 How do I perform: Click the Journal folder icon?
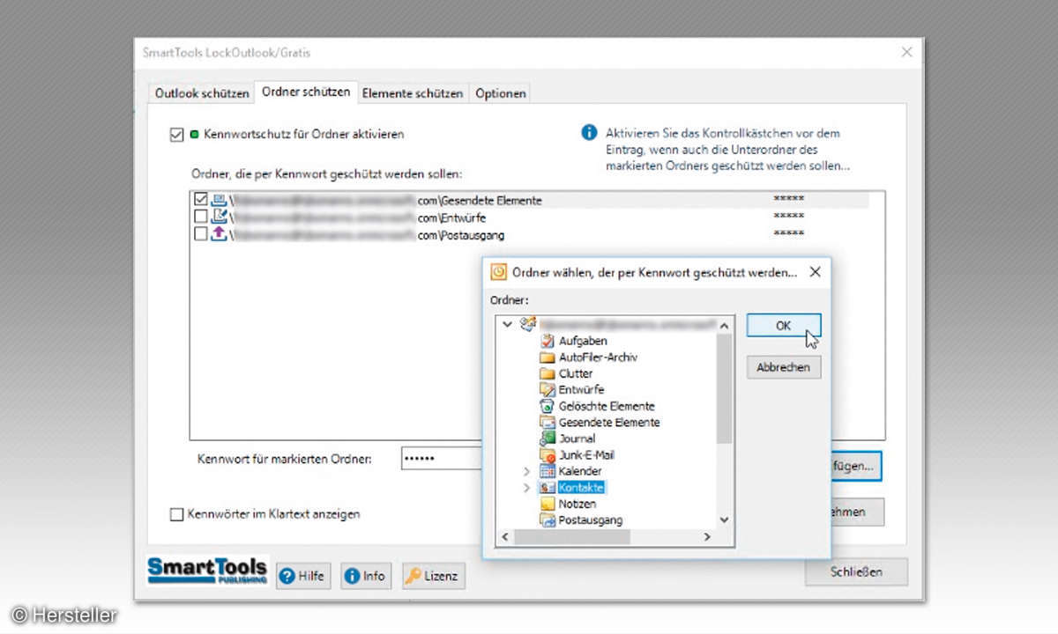point(548,439)
